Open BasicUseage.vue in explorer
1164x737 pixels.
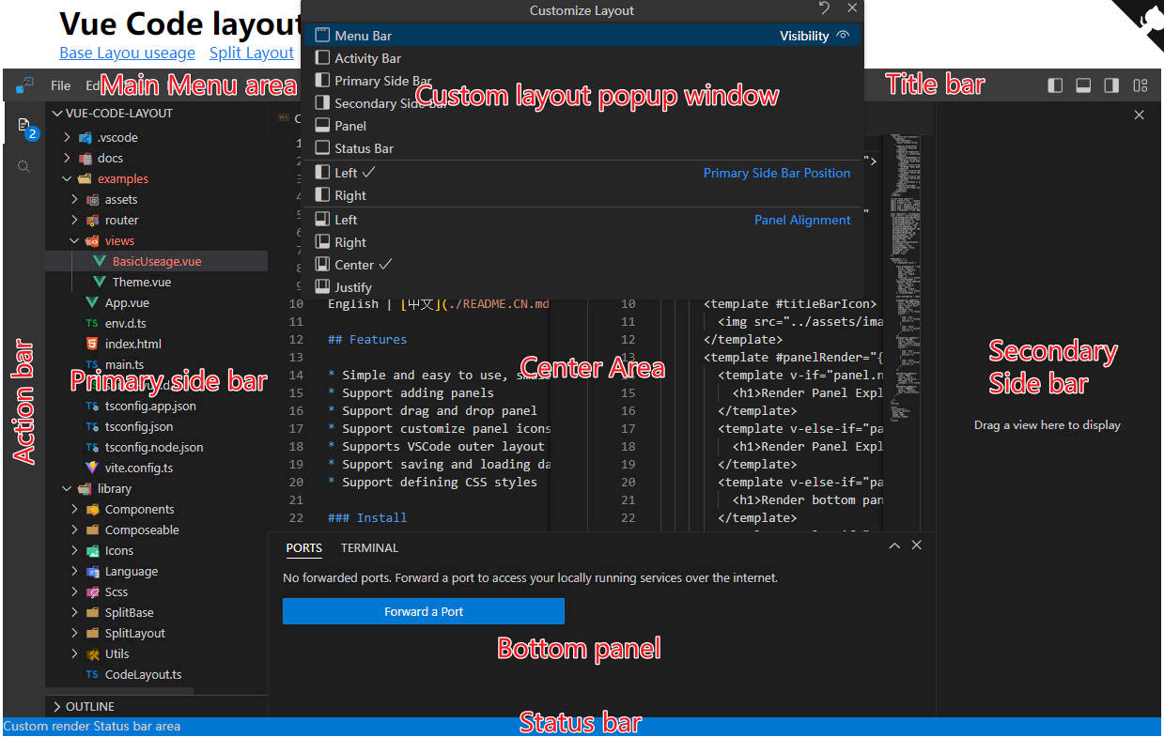[x=157, y=261]
